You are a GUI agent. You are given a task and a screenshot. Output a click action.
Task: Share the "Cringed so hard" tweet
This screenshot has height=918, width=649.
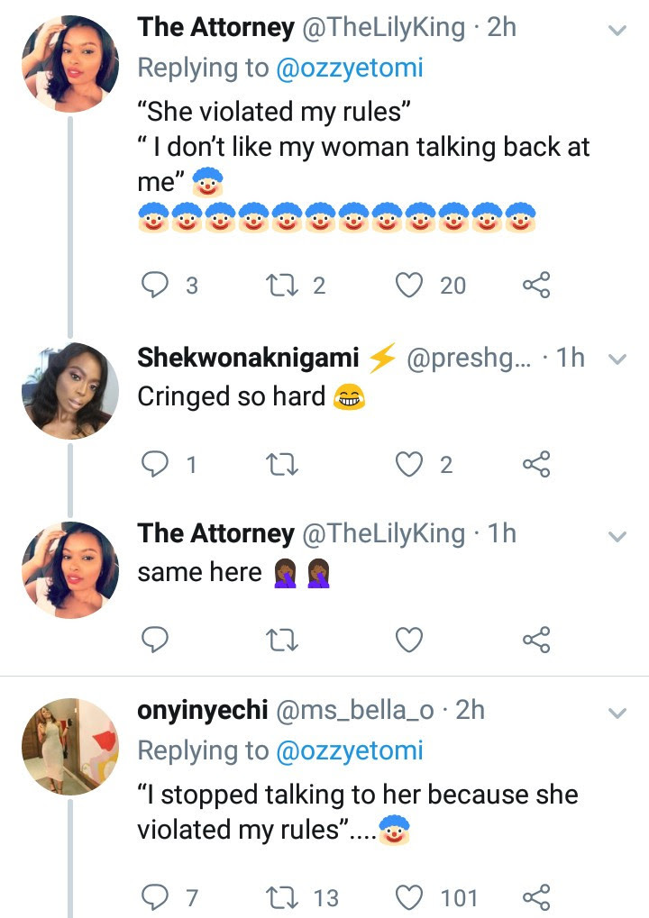point(535,464)
